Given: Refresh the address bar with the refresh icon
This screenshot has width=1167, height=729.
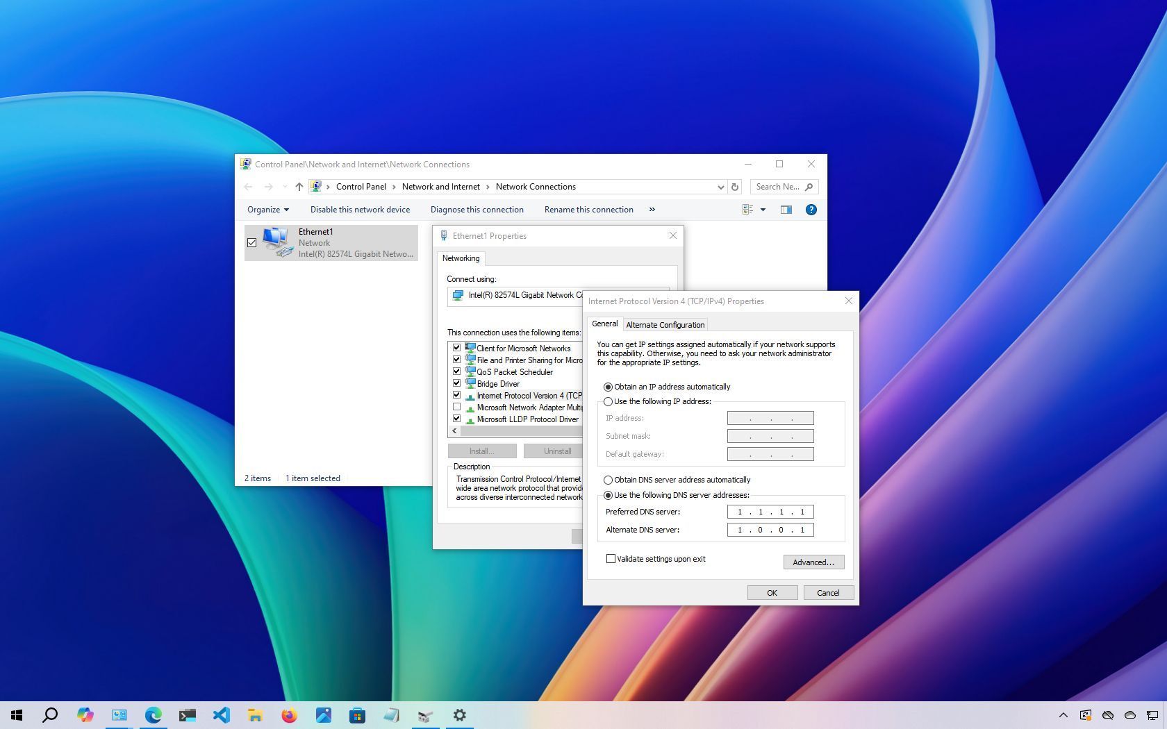Looking at the screenshot, I should tap(734, 187).
